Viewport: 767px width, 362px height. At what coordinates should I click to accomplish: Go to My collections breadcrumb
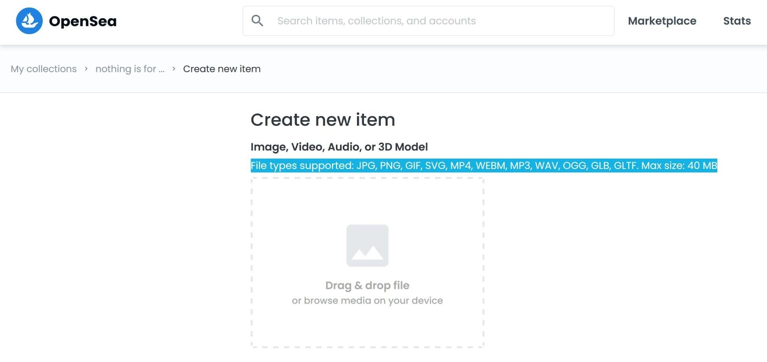click(44, 69)
